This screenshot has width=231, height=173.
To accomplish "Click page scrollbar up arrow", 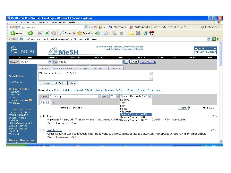I will pyautogui.click(x=220, y=43).
